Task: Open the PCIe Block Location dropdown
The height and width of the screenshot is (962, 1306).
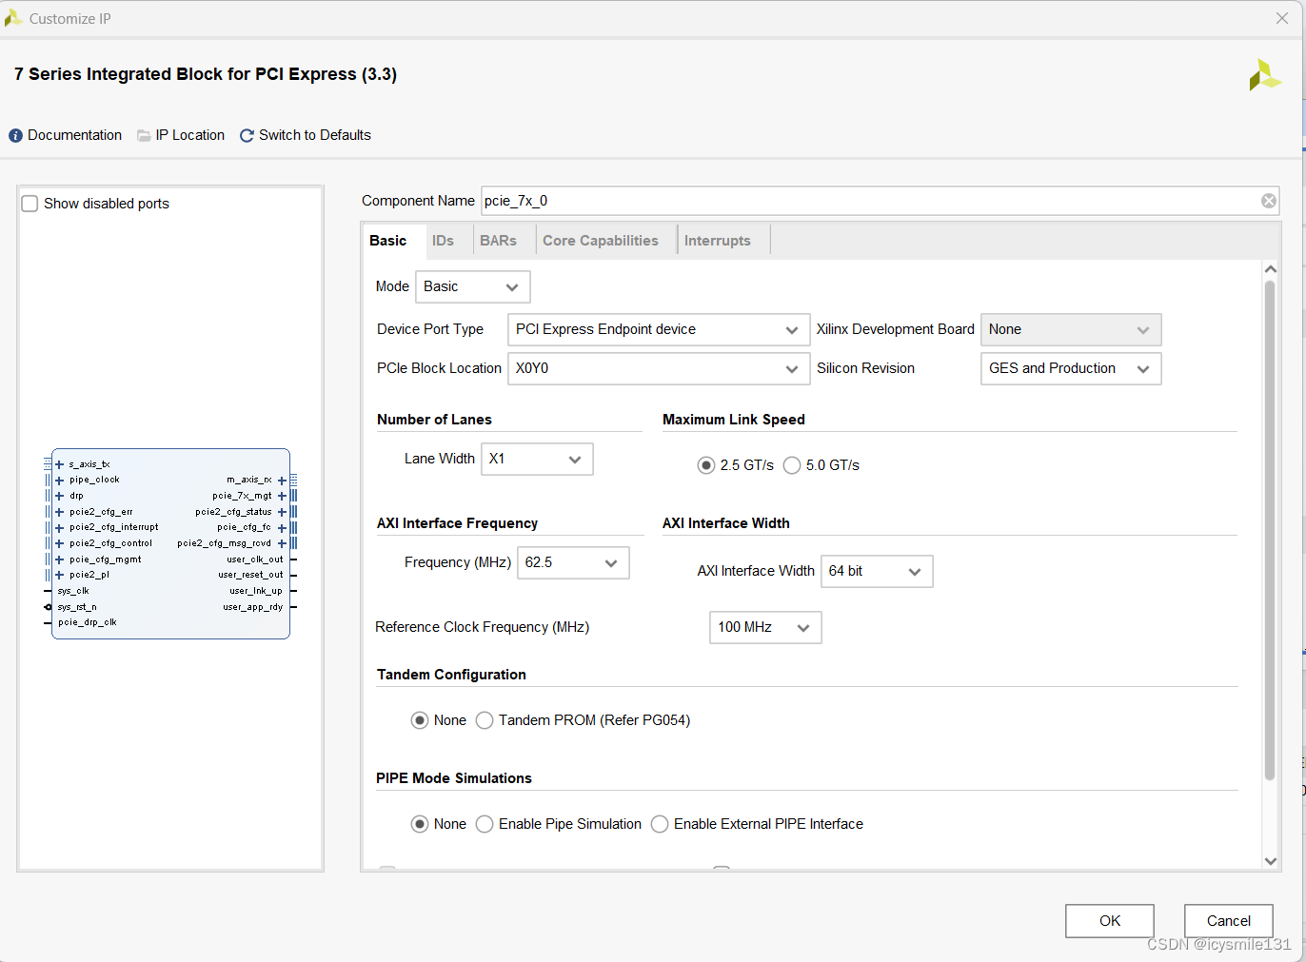Action: (x=659, y=369)
